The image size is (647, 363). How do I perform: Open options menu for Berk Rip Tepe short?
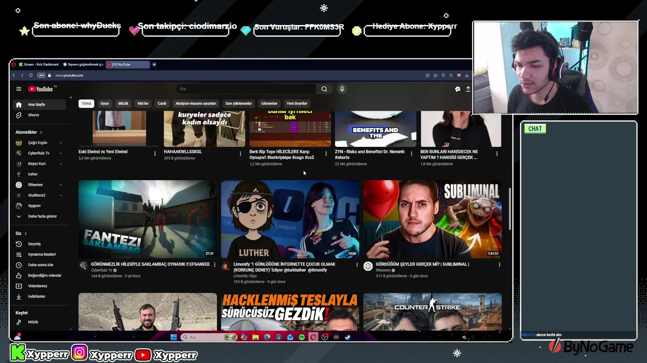(x=326, y=153)
